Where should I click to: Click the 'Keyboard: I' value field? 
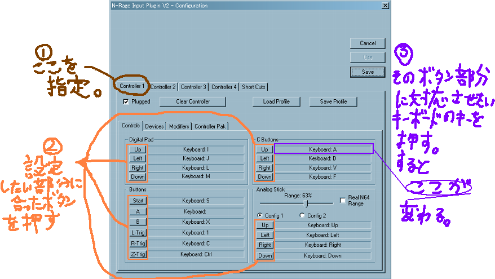click(196, 149)
